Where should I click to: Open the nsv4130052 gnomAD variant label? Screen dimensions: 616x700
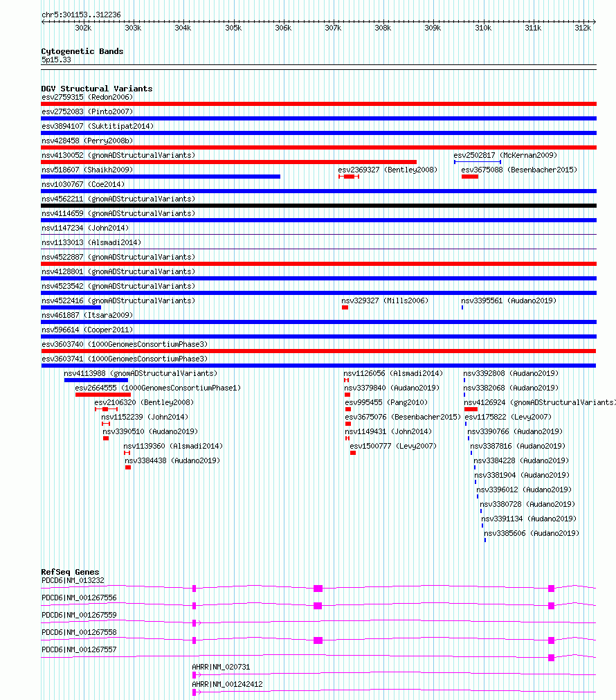[x=118, y=155]
